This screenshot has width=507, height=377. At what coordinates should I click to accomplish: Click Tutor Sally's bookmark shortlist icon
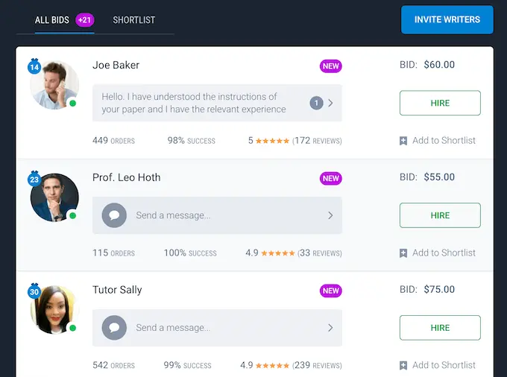coord(403,366)
